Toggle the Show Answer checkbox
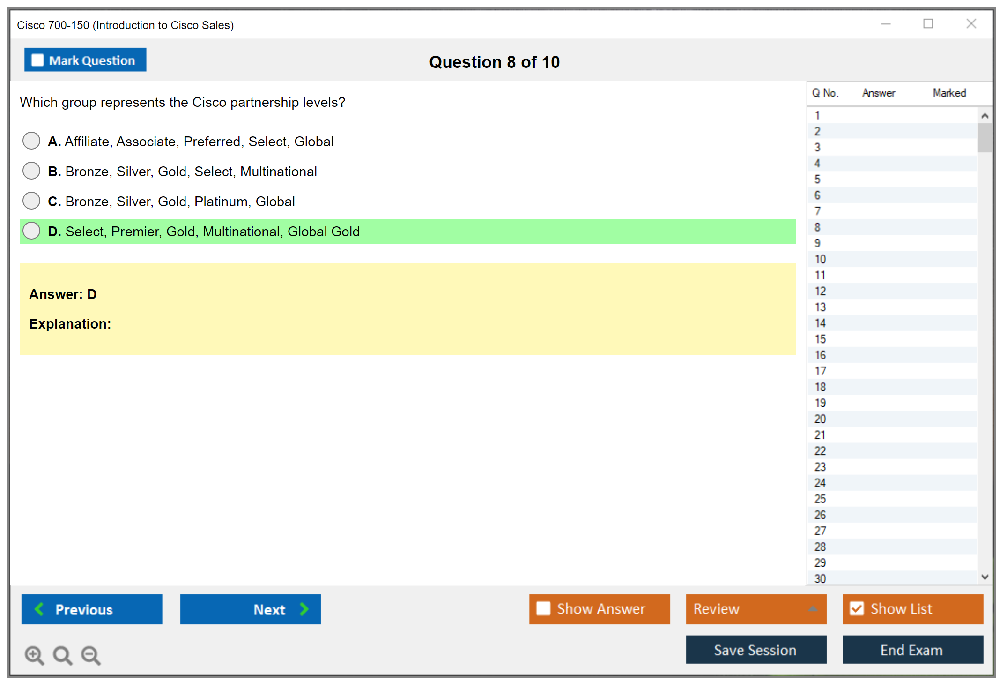This screenshot has height=689, width=1007. click(x=543, y=608)
